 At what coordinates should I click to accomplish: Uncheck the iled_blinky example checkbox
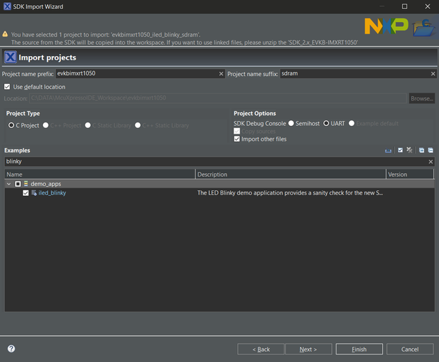click(26, 193)
